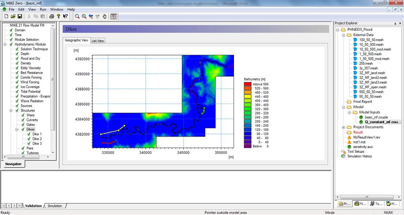
Task: Expand the Project Documents folder
Action: 344,127
